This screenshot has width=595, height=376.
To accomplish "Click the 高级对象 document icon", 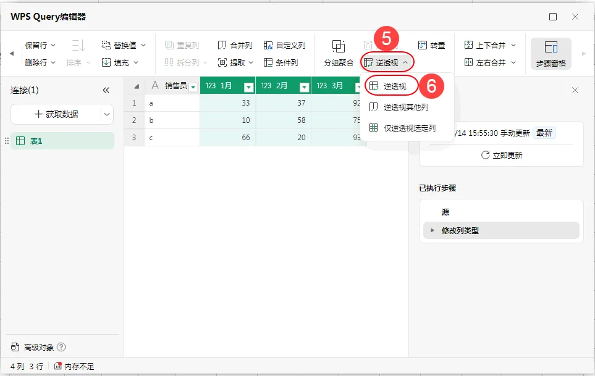I will [x=15, y=347].
